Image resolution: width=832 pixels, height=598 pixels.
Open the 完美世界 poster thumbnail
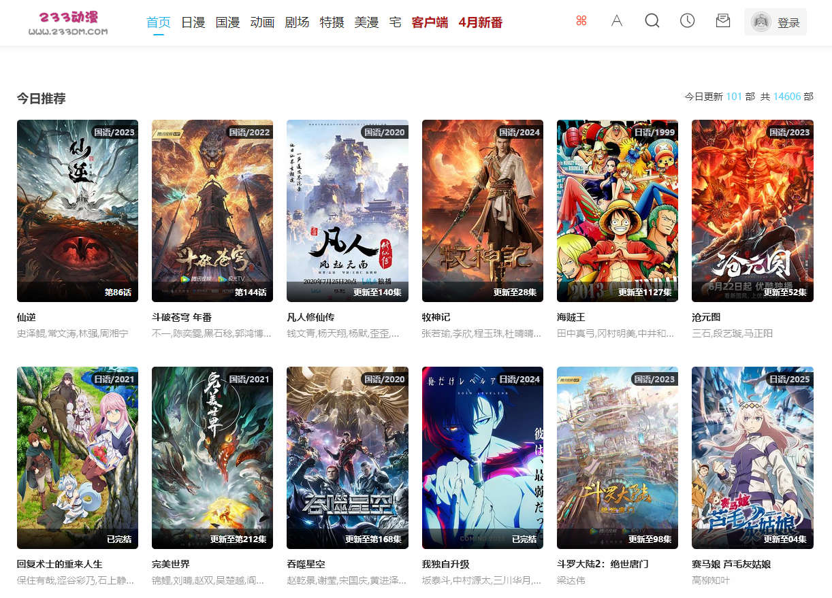pyautogui.click(x=212, y=458)
